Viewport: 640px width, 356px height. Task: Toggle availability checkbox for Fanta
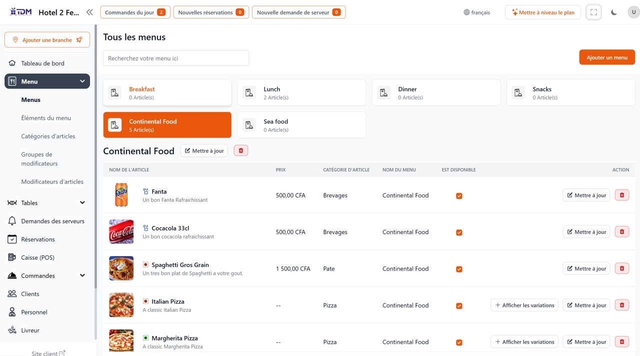(459, 196)
